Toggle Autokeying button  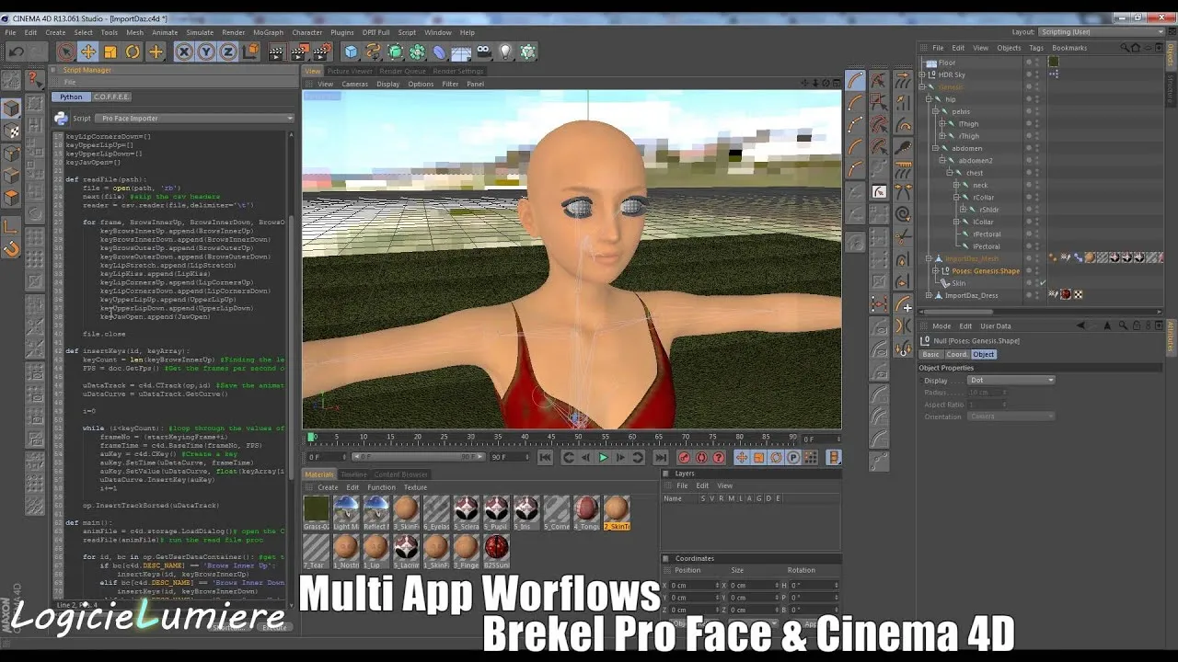click(701, 457)
